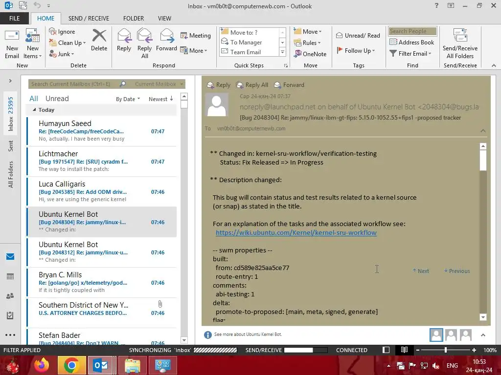
Task: Choose the Move to: ? quick step
Action: 250,32
